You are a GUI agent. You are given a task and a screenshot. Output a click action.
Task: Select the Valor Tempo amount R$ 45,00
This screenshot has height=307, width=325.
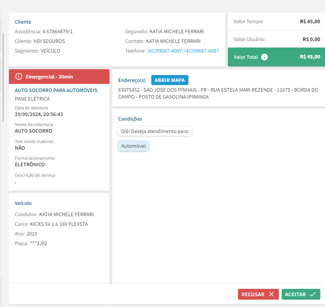pos(310,21)
